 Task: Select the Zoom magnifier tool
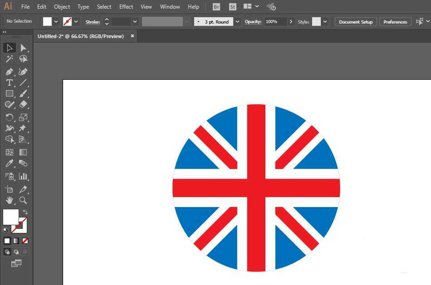tap(23, 200)
